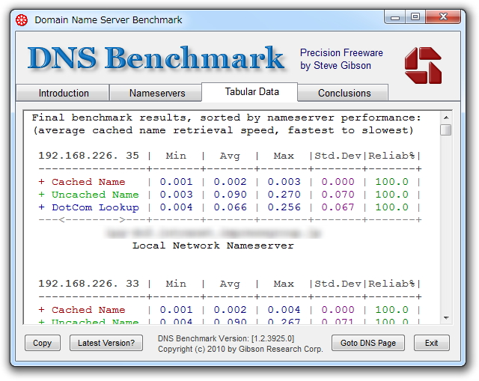Maximize the Domain Name Server Benchmark window
This screenshot has height=381, width=479.
coord(415,16)
